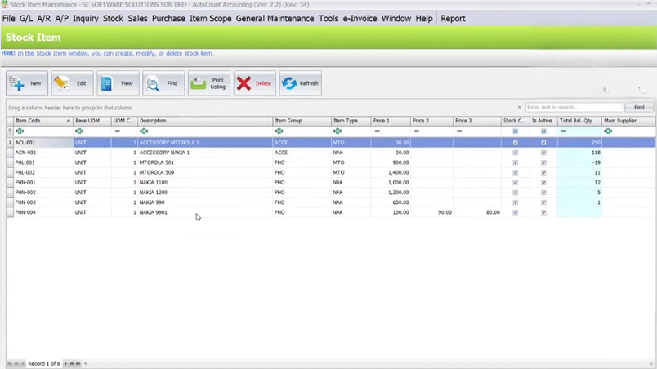
Task: Open the Tools menu
Action: [328, 19]
